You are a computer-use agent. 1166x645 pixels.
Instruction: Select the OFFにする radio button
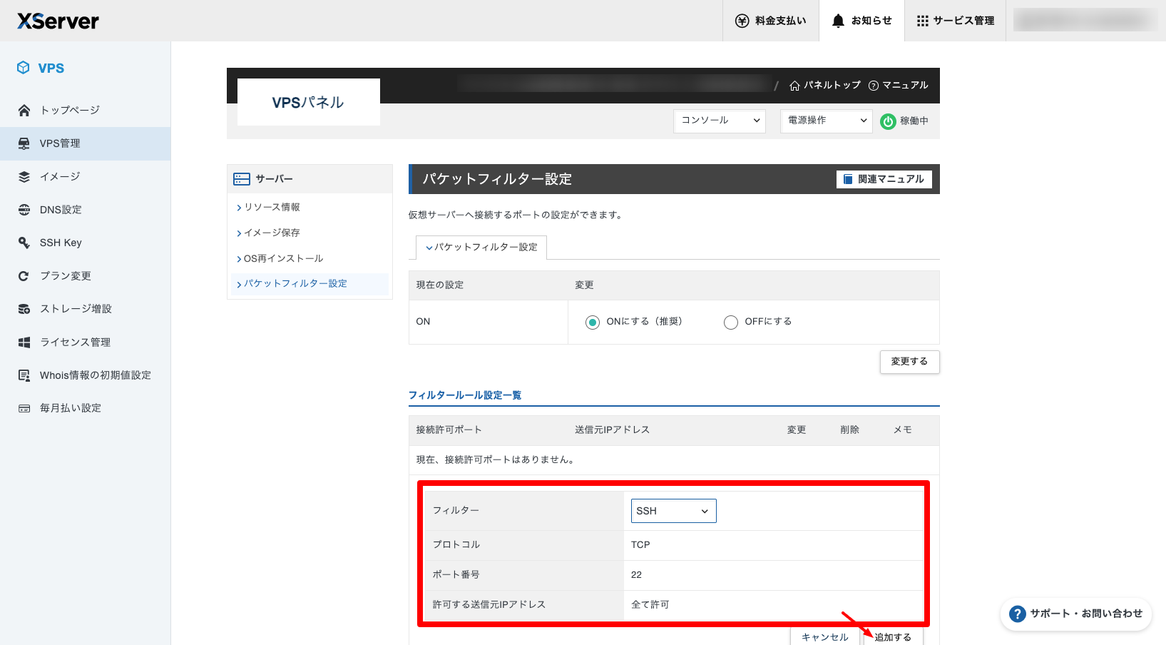pos(731,322)
